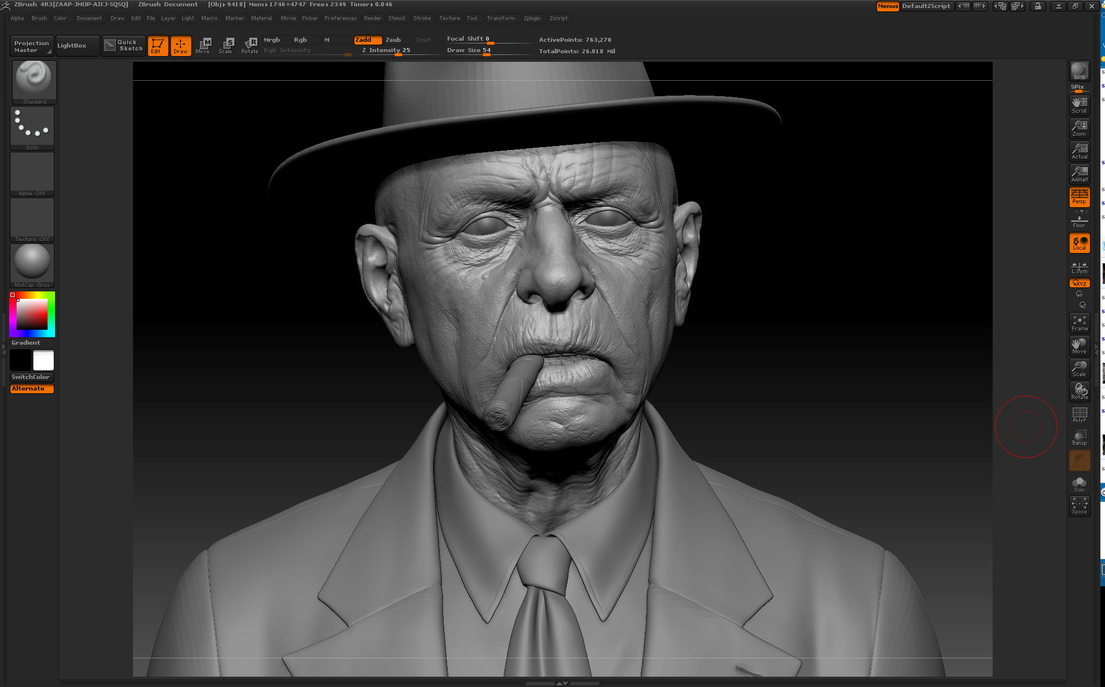Click the LightBox button

72,46
